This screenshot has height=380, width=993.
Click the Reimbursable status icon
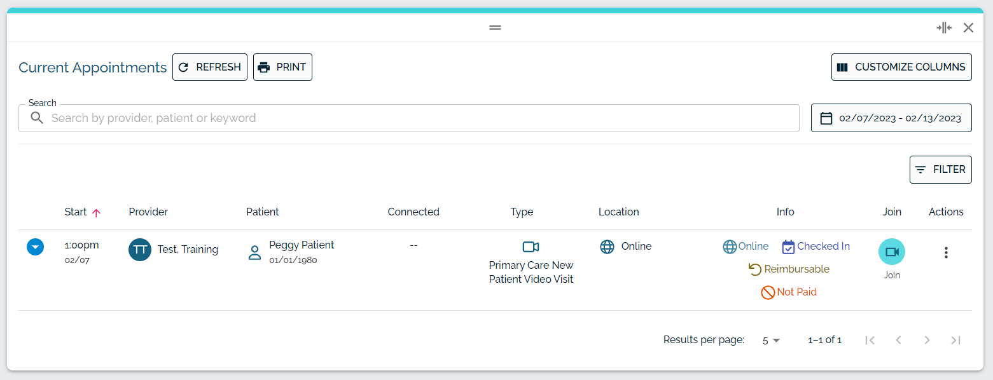755,269
